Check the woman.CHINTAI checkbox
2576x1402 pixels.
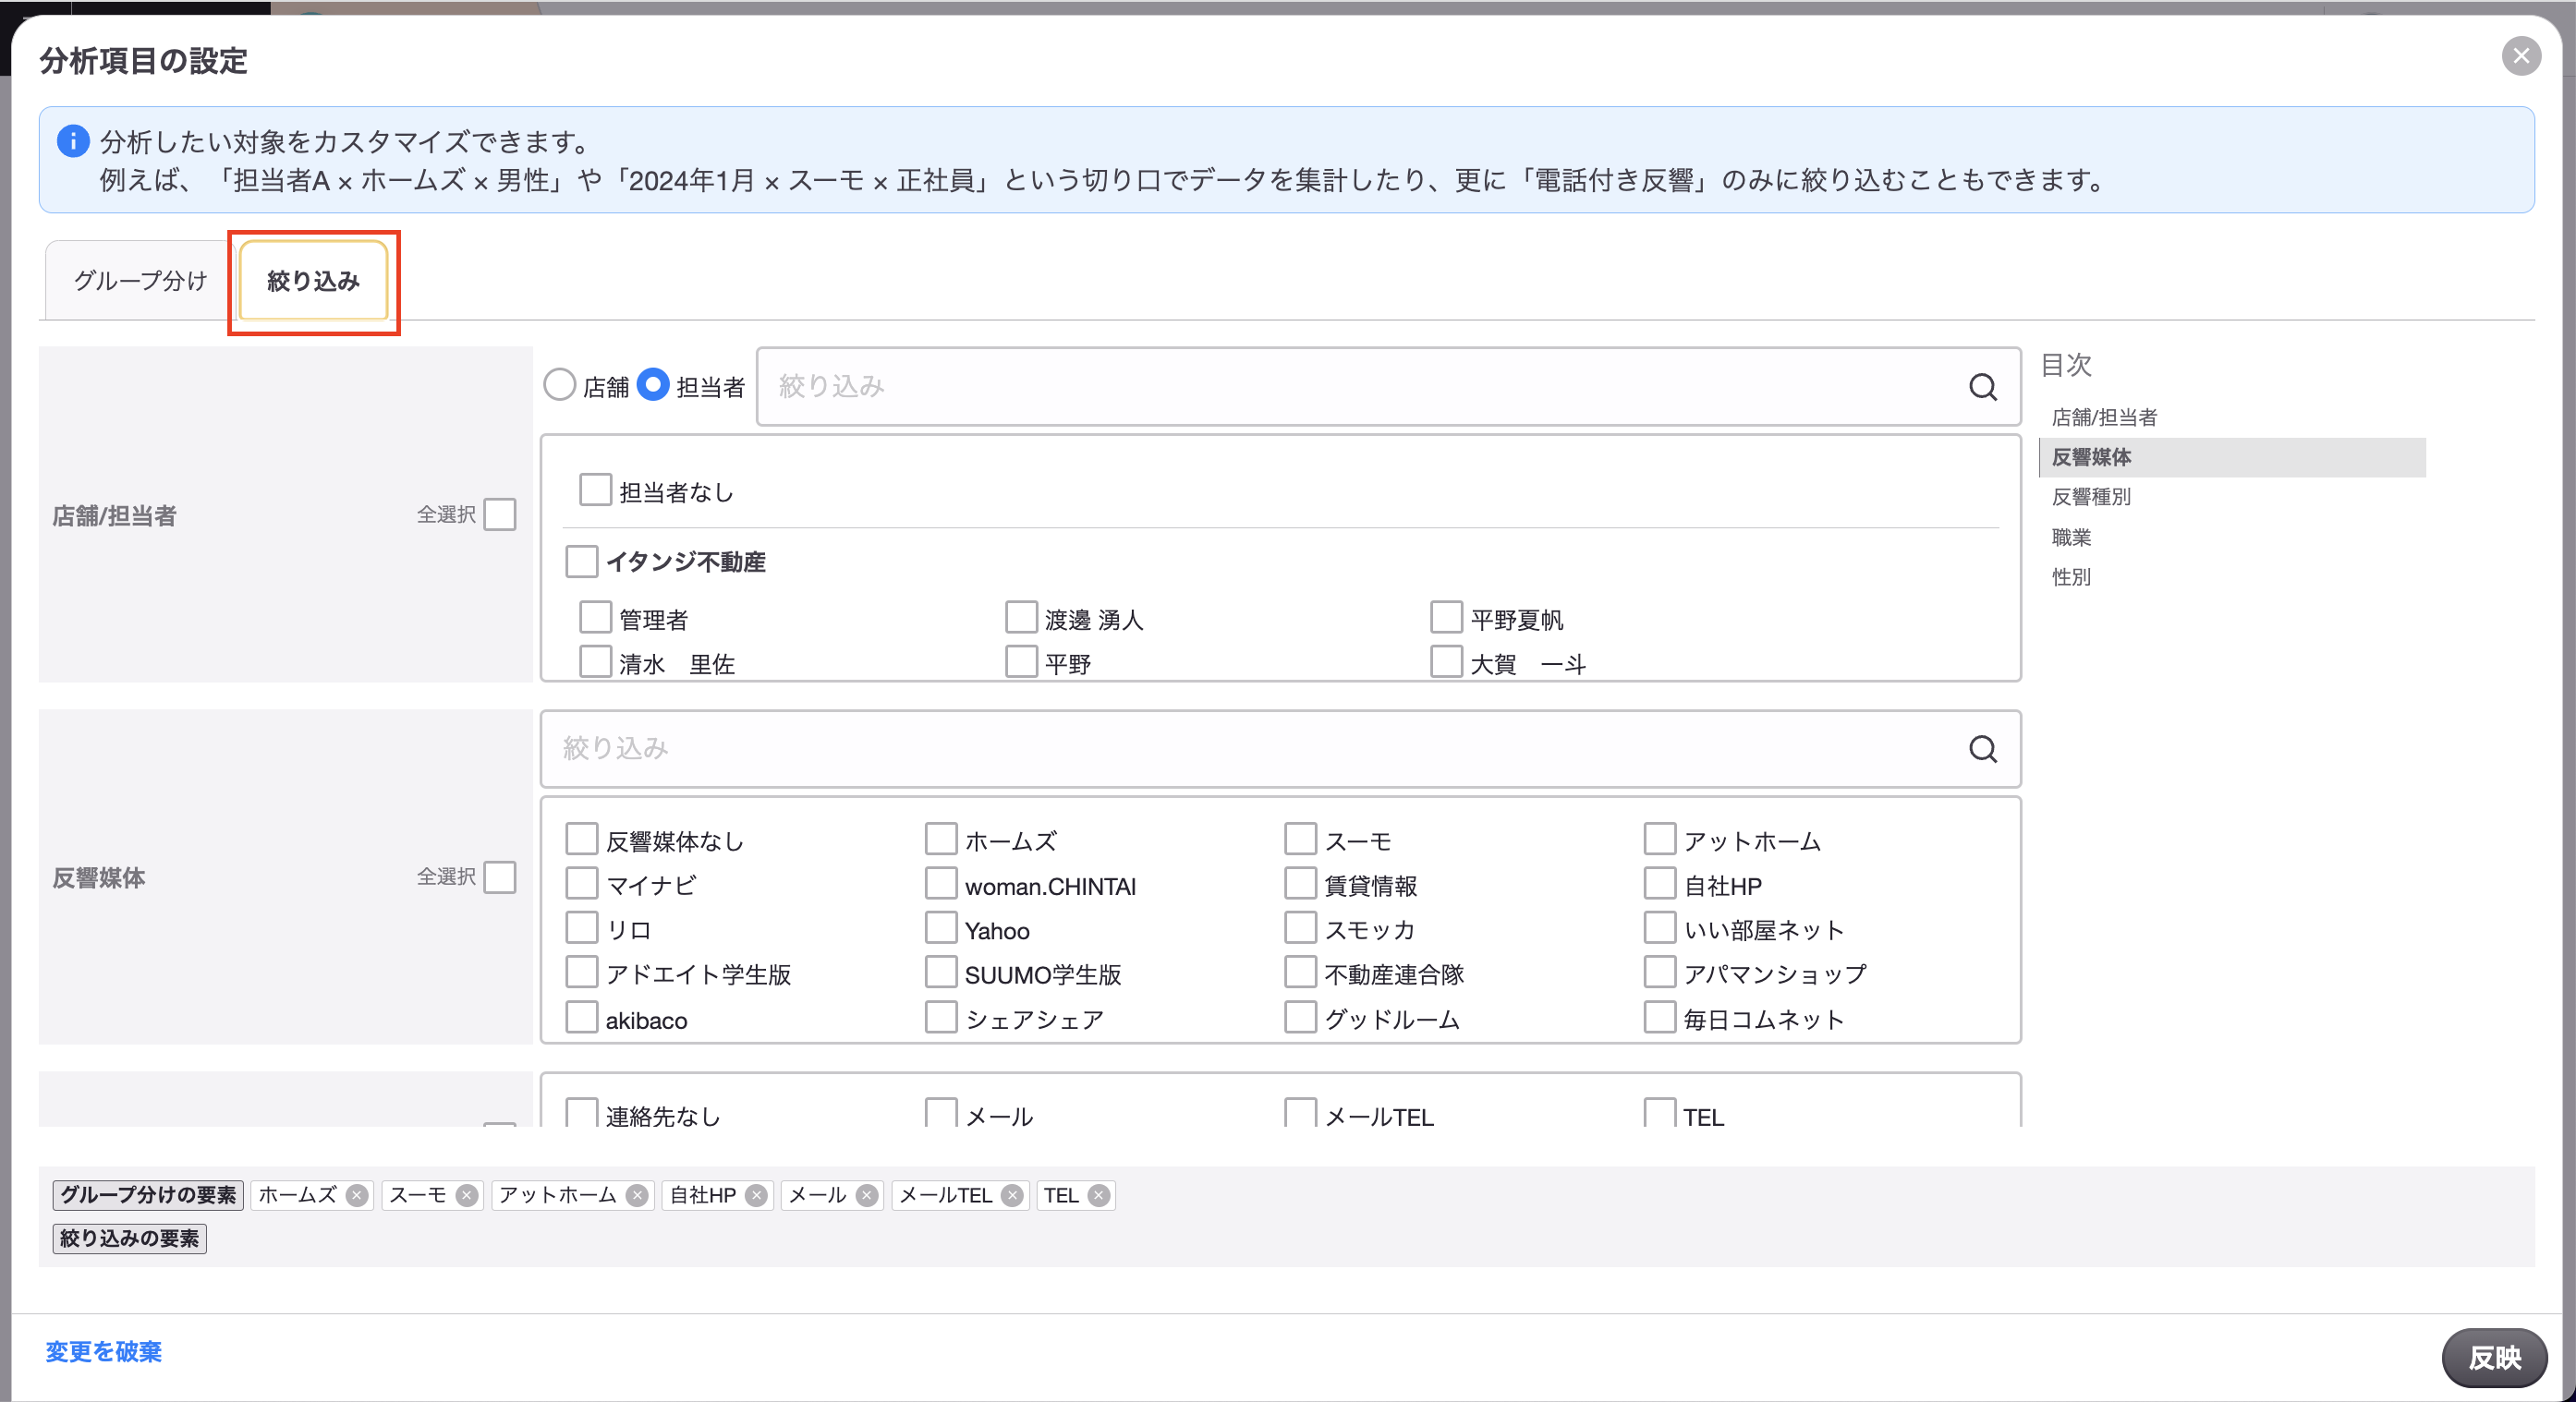[941, 883]
